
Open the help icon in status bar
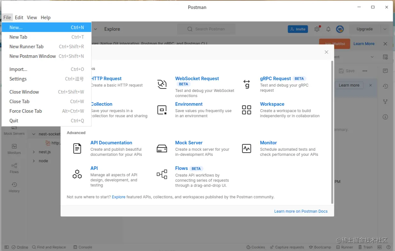pyautogui.click(x=389, y=247)
